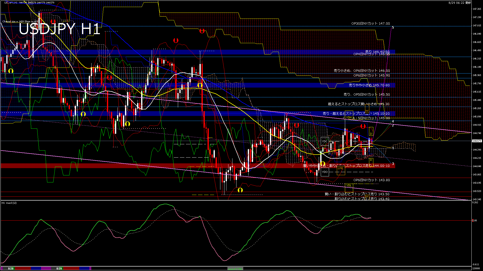The width and height of the screenshot is (483, 271).
Task: Click the Channel size slope info text
Action: point(20,21)
